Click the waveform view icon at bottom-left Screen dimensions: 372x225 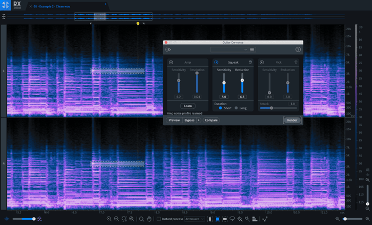coord(6,219)
